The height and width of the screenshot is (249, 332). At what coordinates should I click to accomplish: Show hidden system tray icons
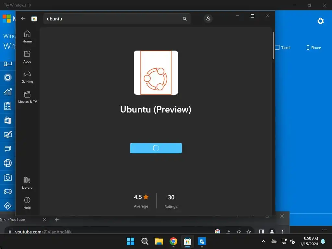(x=264, y=241)
